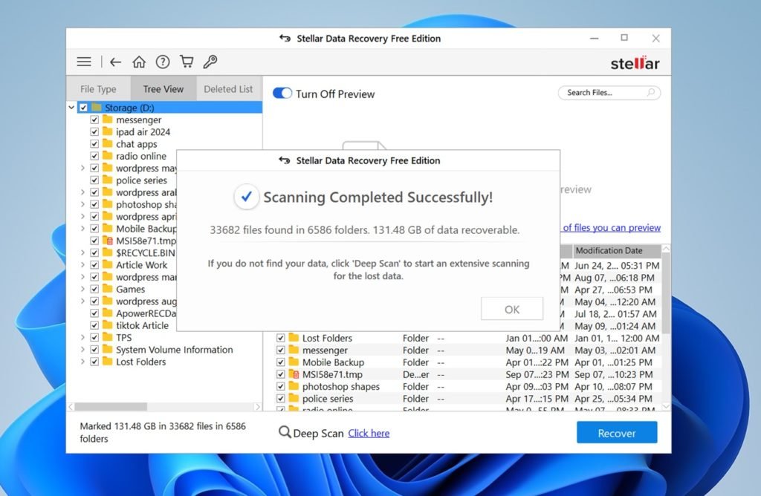Sort by Modification Date column header
The height and width of the screenshot is (496, 761).
coord(616,251)
